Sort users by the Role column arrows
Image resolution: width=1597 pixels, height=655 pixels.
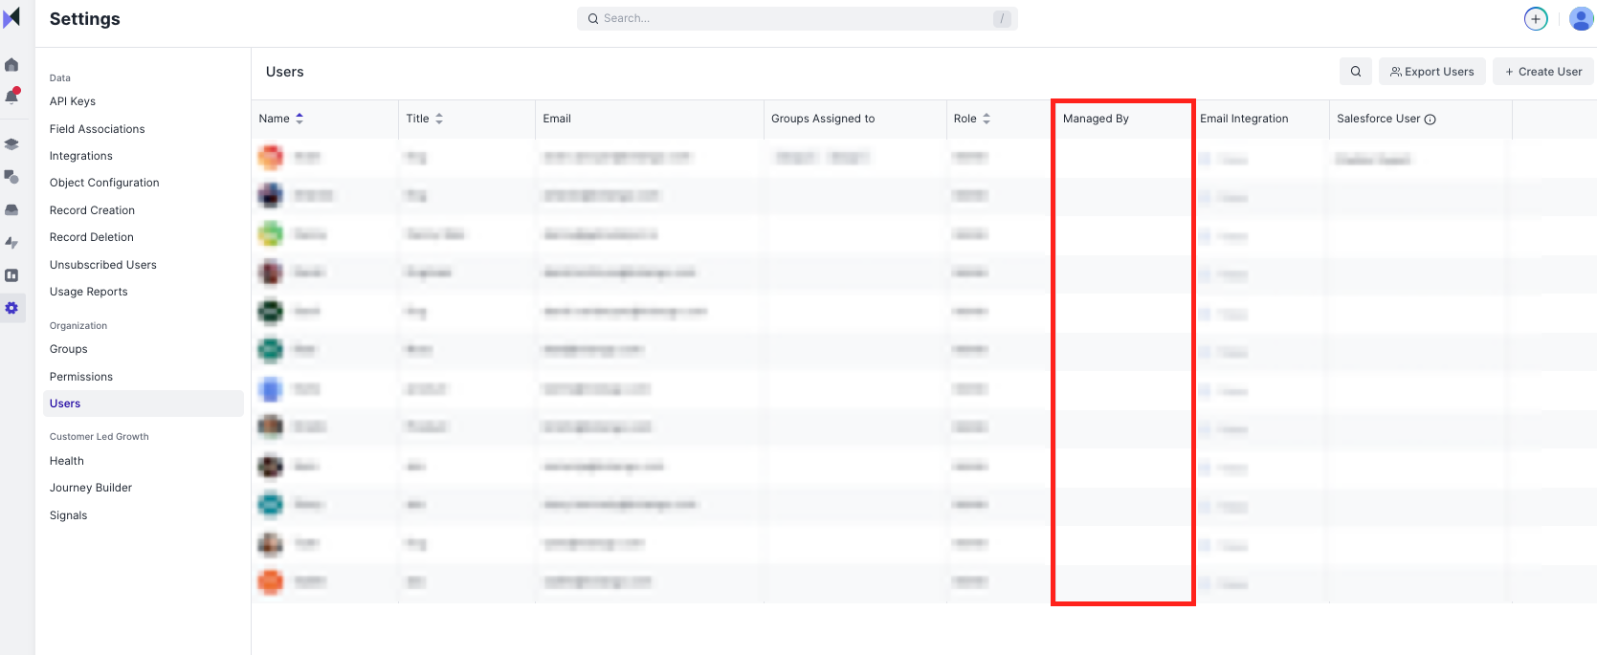(987, 119)
